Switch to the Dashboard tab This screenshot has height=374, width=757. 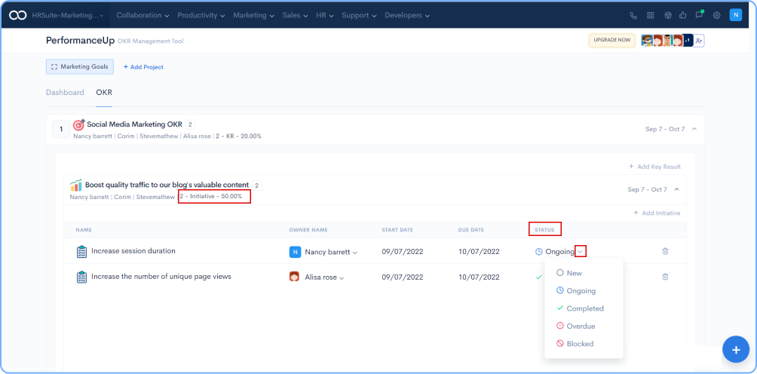click(x=65, y=93)
